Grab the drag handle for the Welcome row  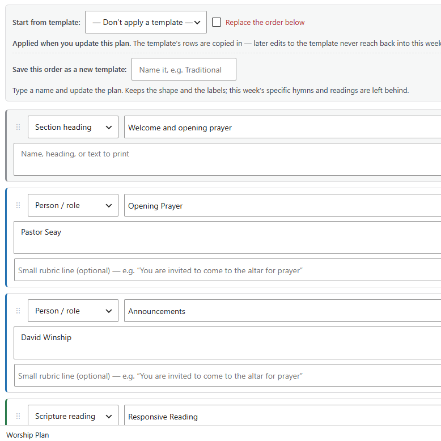pos(18,127)
